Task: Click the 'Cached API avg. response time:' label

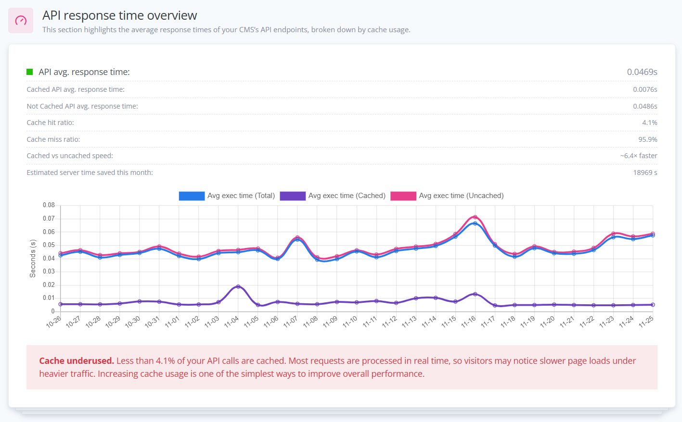Action: (x=76, y=89)
